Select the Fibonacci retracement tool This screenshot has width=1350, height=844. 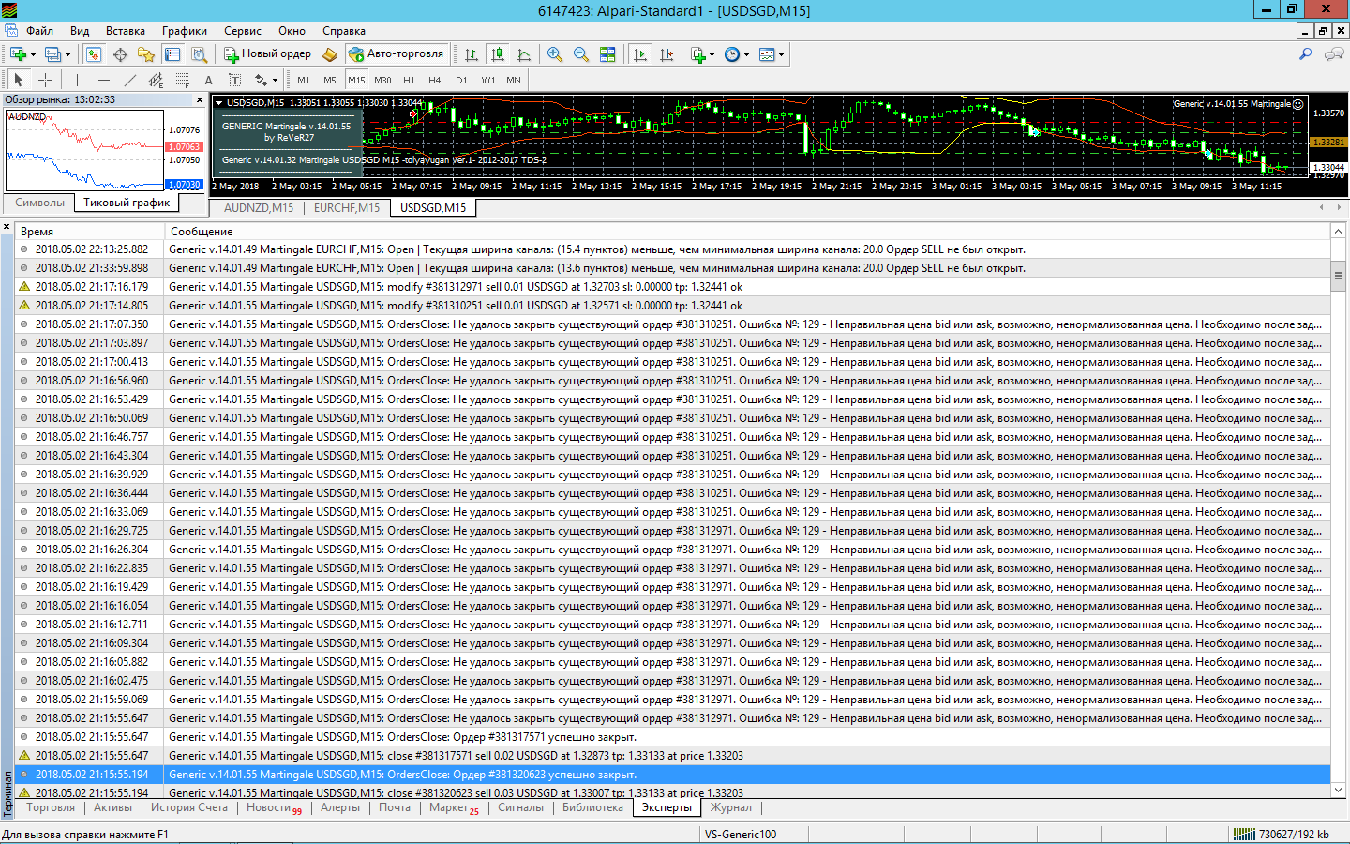click(x=182, y=81)
